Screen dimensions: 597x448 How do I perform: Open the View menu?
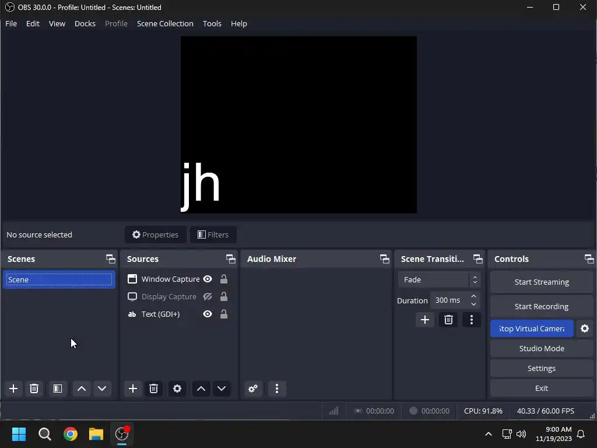pyautogui.click(x=57, y=23)
